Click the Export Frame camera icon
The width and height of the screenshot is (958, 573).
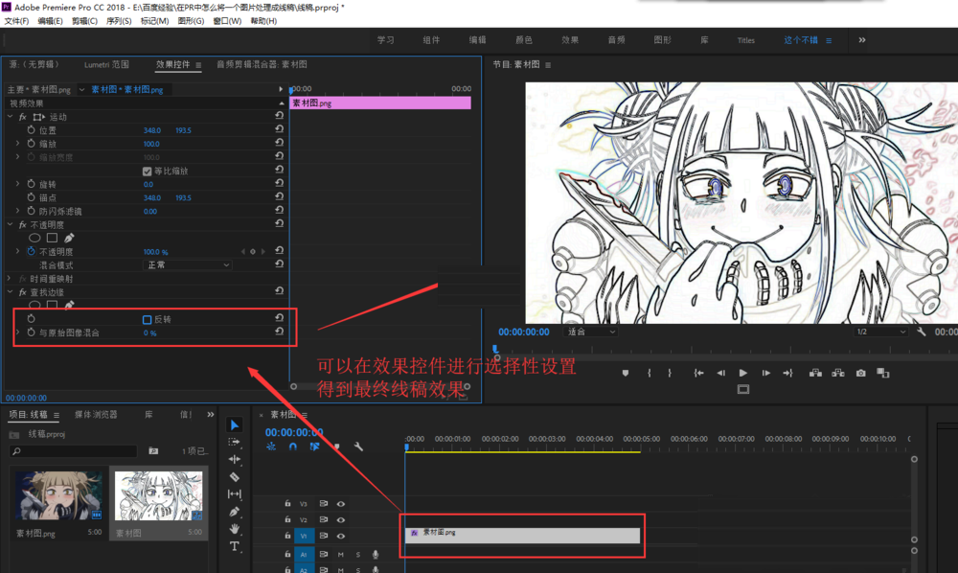[860, 373]
